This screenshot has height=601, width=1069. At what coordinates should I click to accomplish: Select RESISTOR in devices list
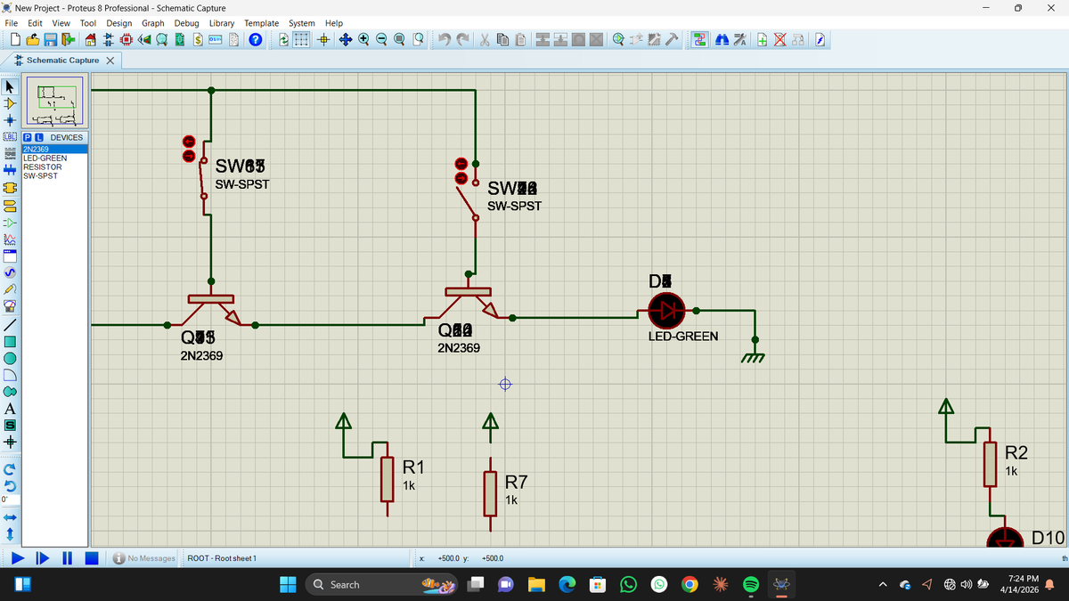tap(53, 166)
